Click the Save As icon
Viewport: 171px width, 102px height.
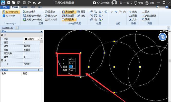click(x=24, y=3)
